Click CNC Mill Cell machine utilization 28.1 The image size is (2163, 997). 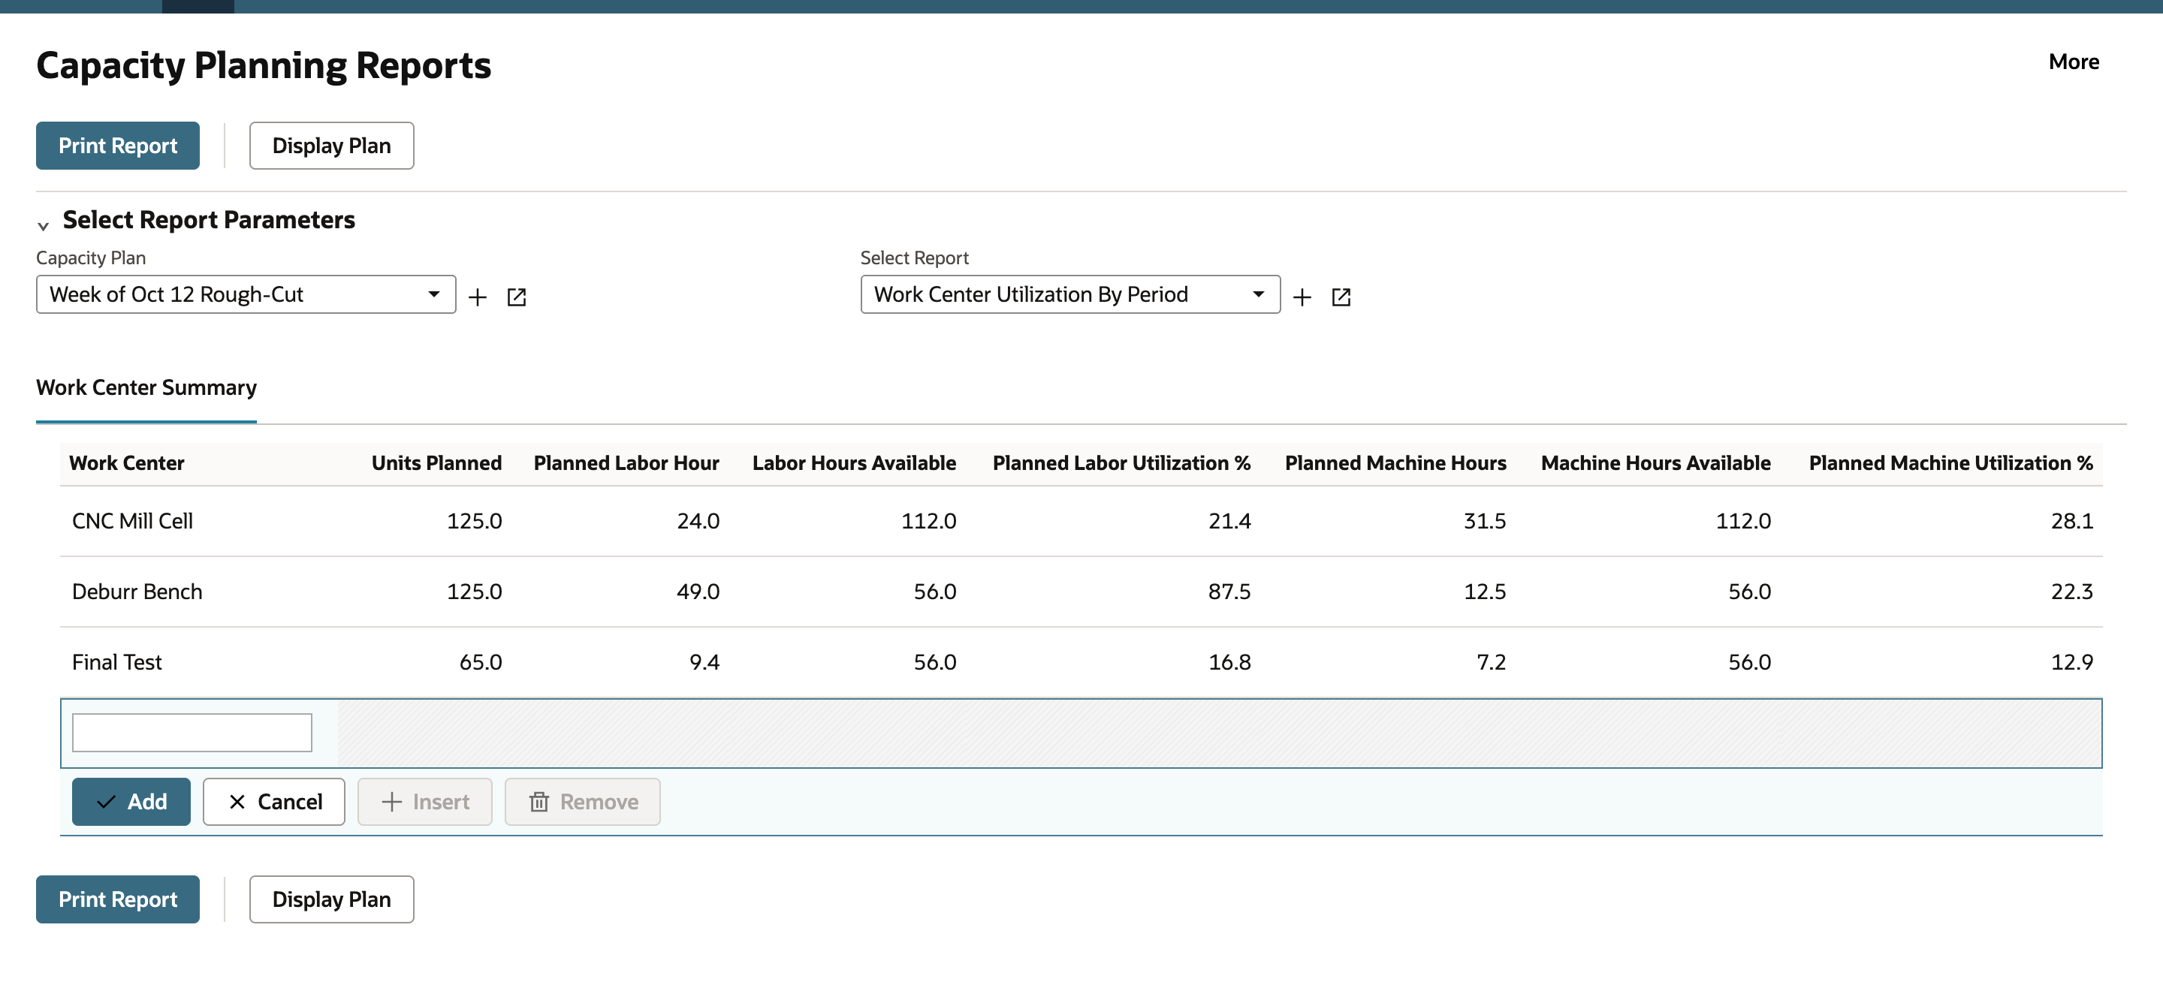(x=2072, y=521)
